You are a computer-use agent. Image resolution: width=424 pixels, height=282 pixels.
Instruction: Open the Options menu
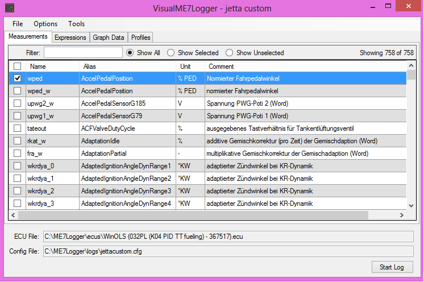point(45,24)
